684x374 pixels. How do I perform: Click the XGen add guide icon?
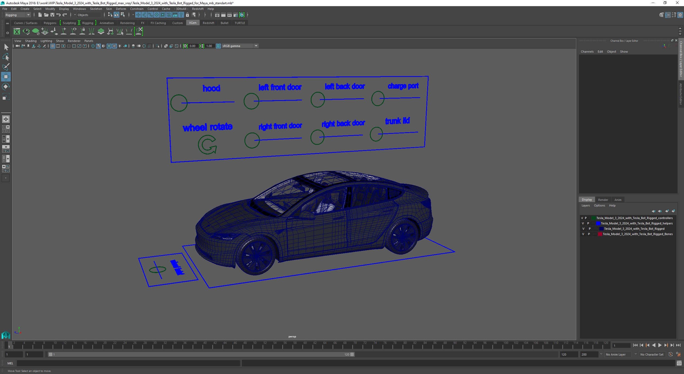pos(64,32)
